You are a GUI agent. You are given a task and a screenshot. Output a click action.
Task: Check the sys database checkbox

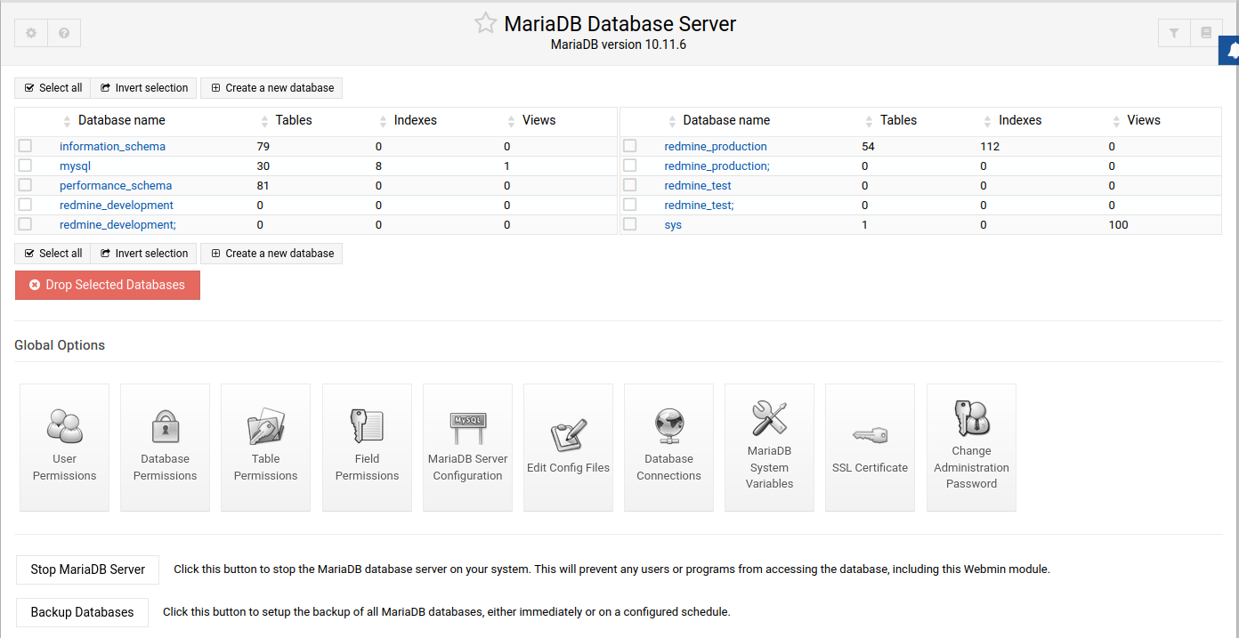coord(630,224)
